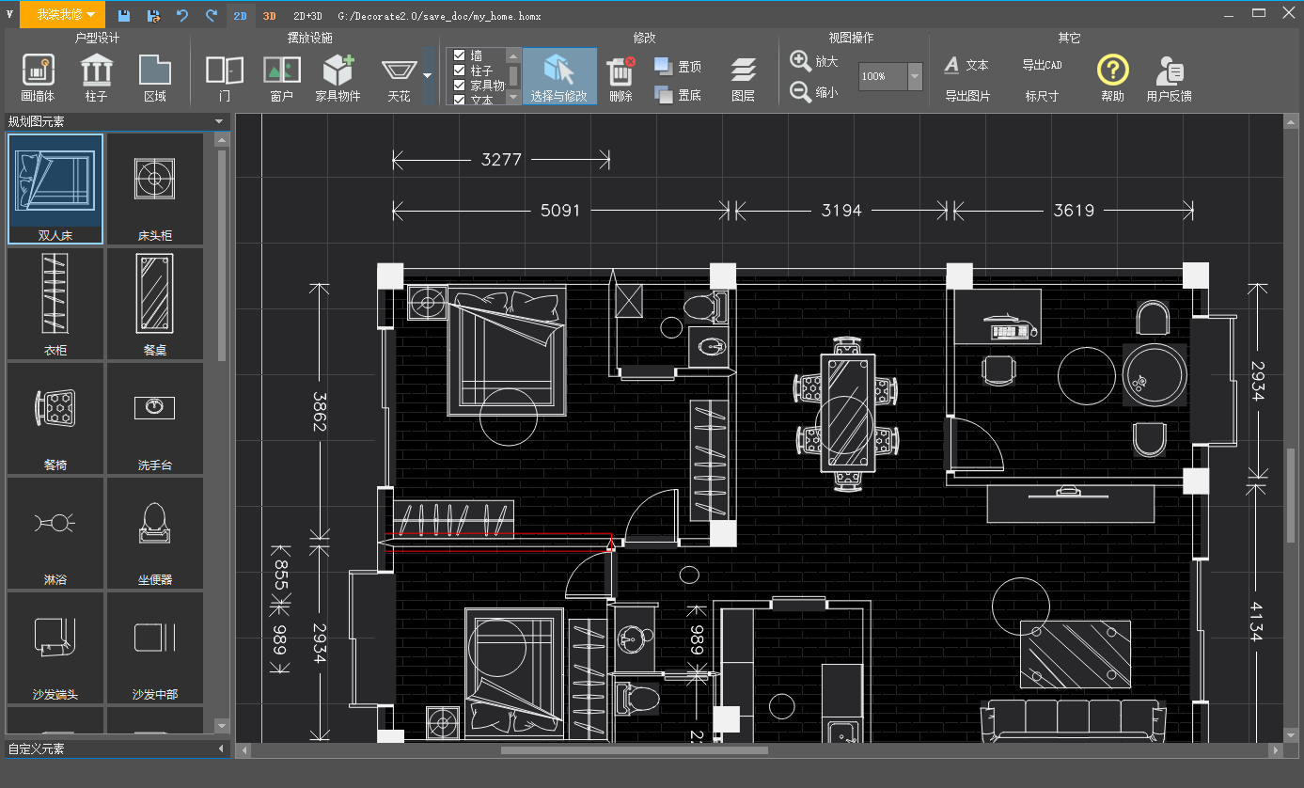Image resolution: width=1304 pixels, height=788 pixels.
Task: Toggle the 家具物 furniture layer checkbox
Action: pyautogui.click(x=460, y=86)
